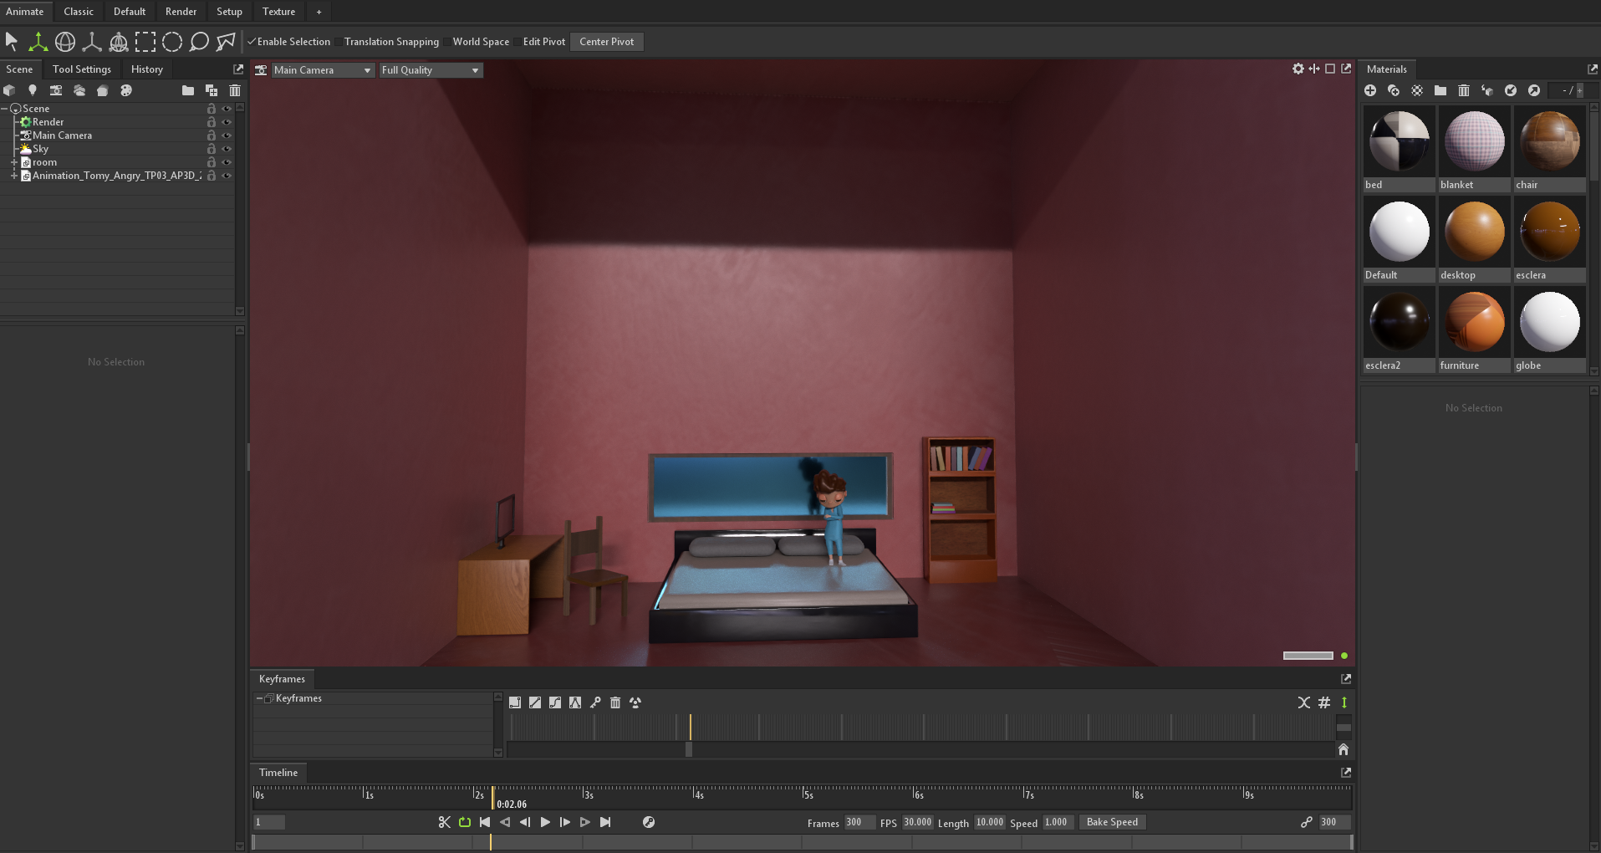Screen dimensions: 1601x853
Task: Open the Setup layout tab
Action: 229,12
